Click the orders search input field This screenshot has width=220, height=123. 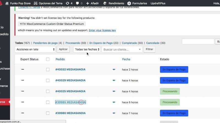(198, 42)
